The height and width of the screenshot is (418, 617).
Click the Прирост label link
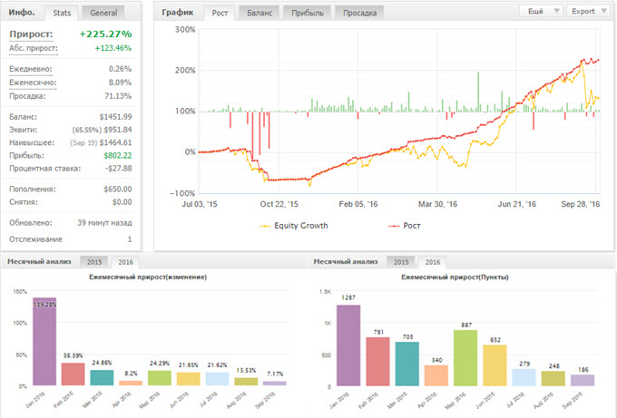click(31, 34)
